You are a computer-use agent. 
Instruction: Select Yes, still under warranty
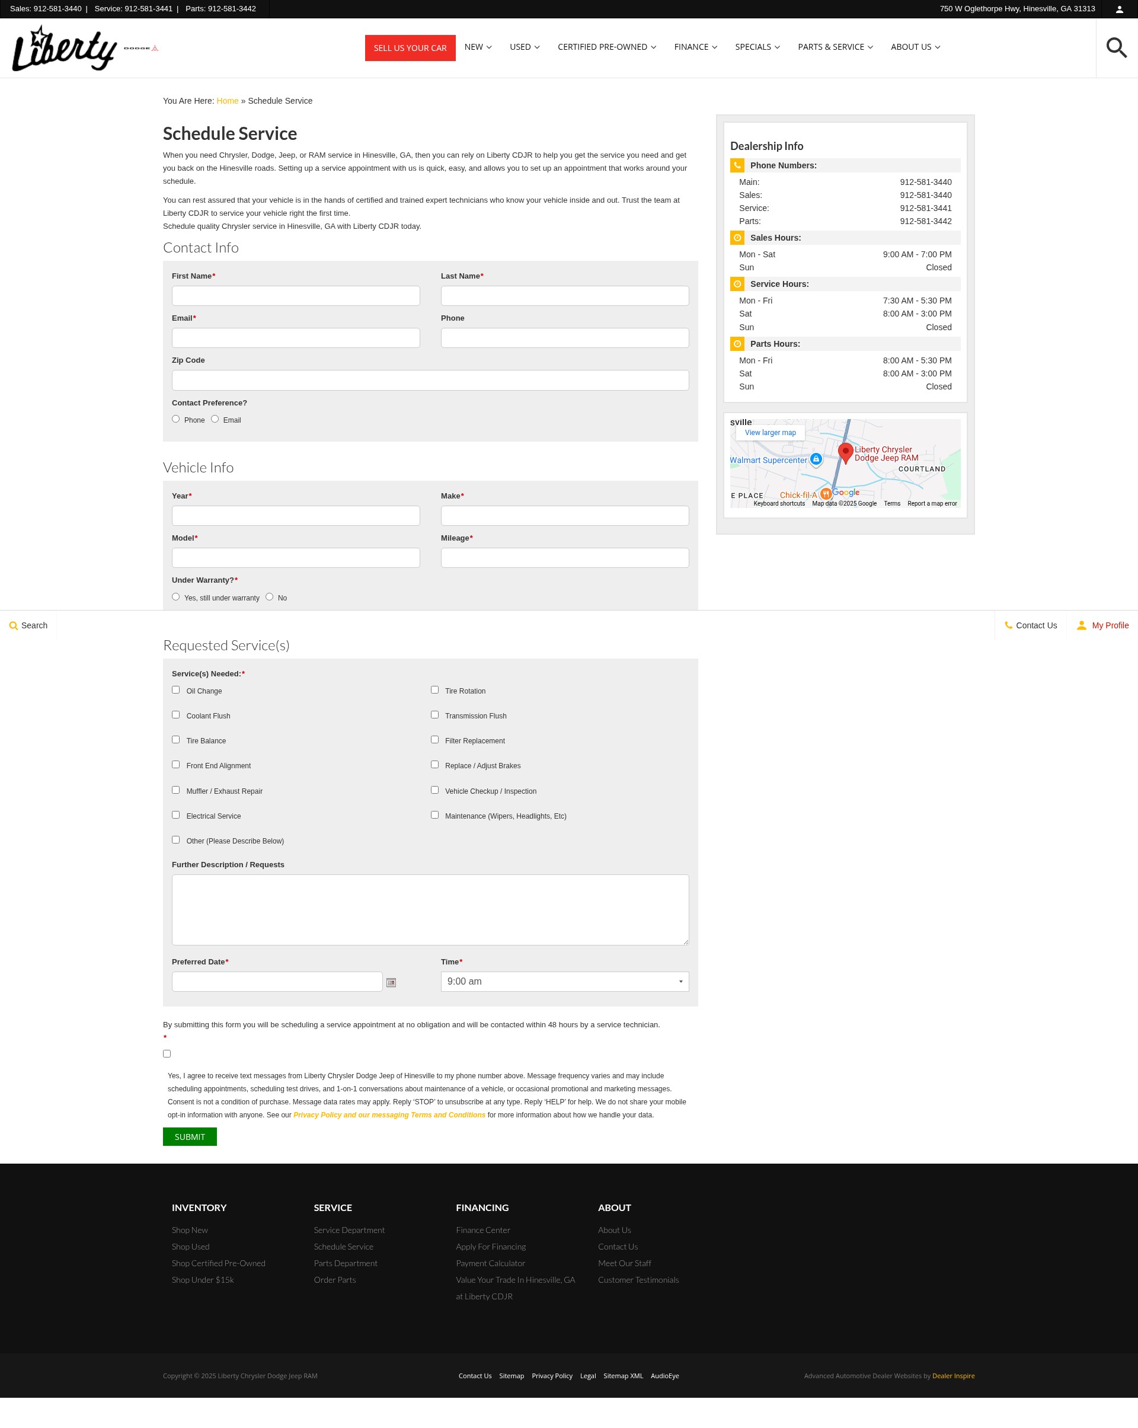coord(175,597)
